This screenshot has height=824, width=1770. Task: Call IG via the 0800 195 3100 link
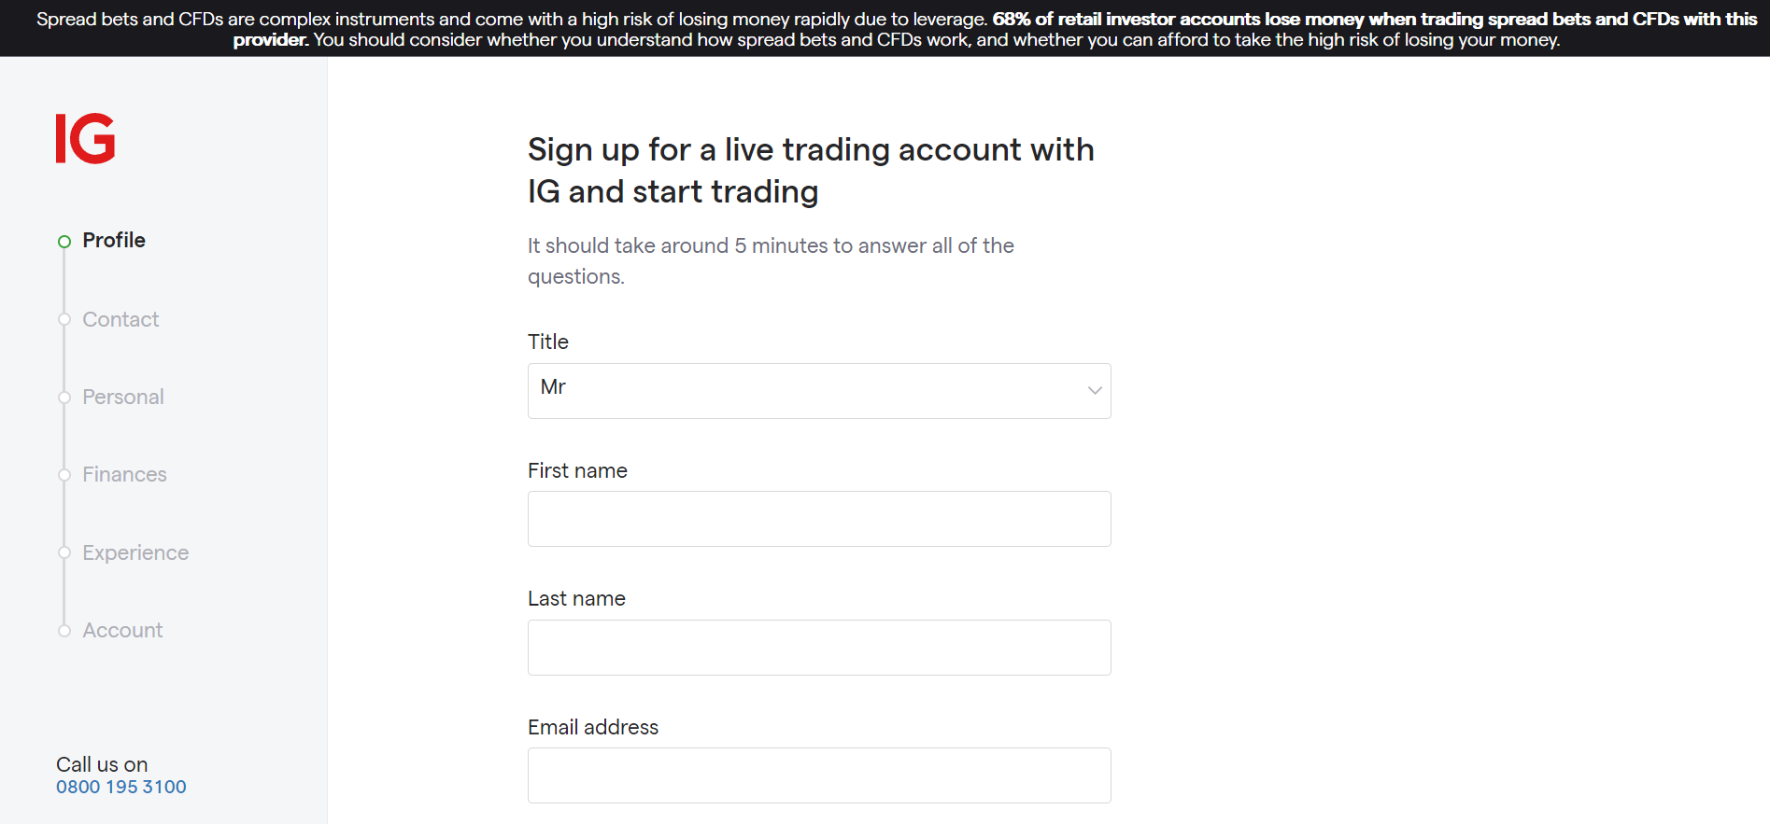tap(120, 787)
